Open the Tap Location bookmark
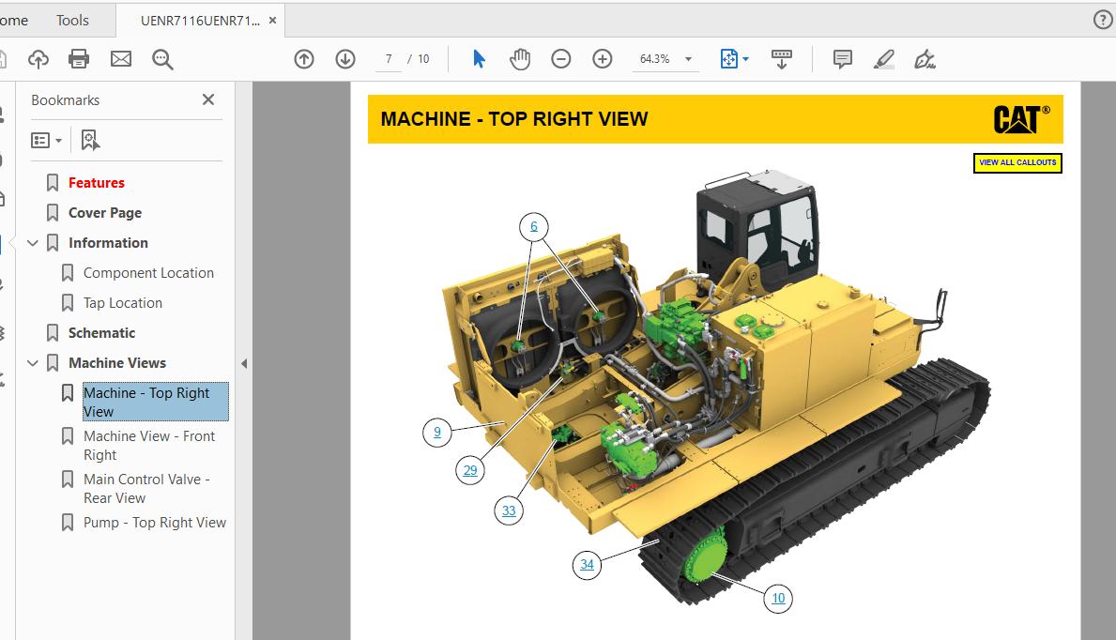This screenshot has height=640, width=1116. pos(122,302)
